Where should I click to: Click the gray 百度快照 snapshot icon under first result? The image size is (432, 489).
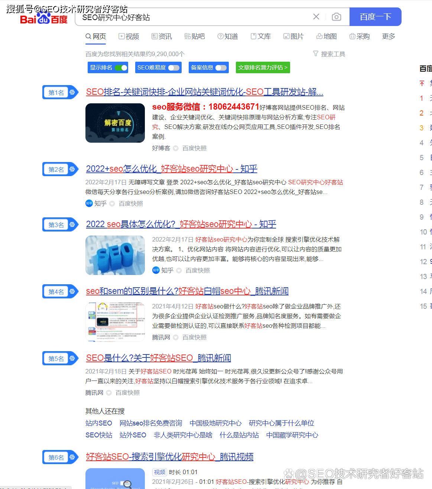pos(175,148)
